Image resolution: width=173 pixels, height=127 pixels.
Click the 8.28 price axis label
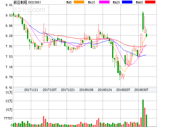pos(9,36)
